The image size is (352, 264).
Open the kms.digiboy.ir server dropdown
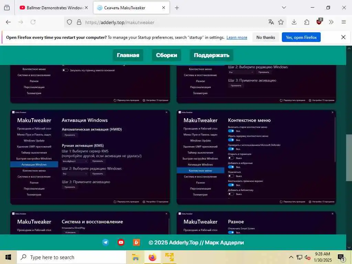75,161
